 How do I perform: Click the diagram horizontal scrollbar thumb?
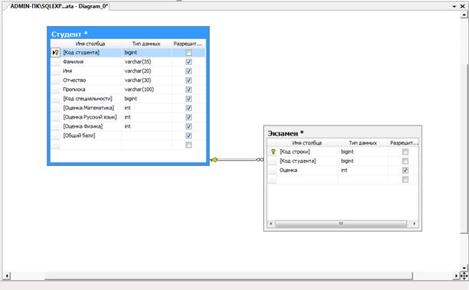point(229,275)
